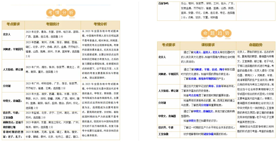277x142 pixels.
Task: Click the 命题趋势 orange circle heading
Action: pyautogui.click(x=216, y=33)
